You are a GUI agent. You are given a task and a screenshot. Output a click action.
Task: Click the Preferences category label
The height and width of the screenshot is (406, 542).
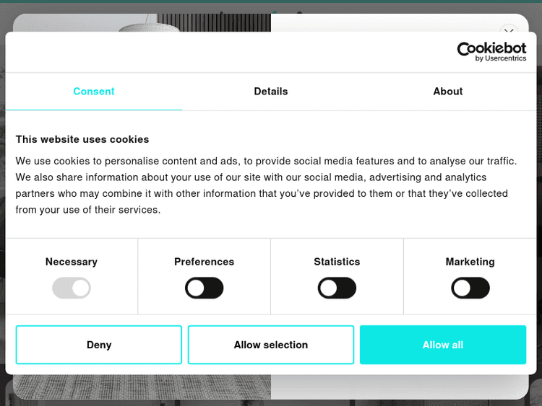click(x=205, y=262)
